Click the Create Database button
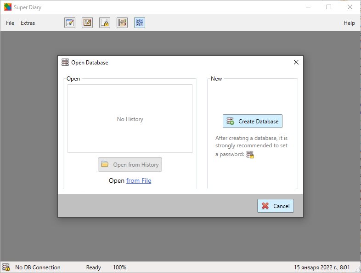The width and height of the screenshot is (361, 273). click(x=252, y=121)
